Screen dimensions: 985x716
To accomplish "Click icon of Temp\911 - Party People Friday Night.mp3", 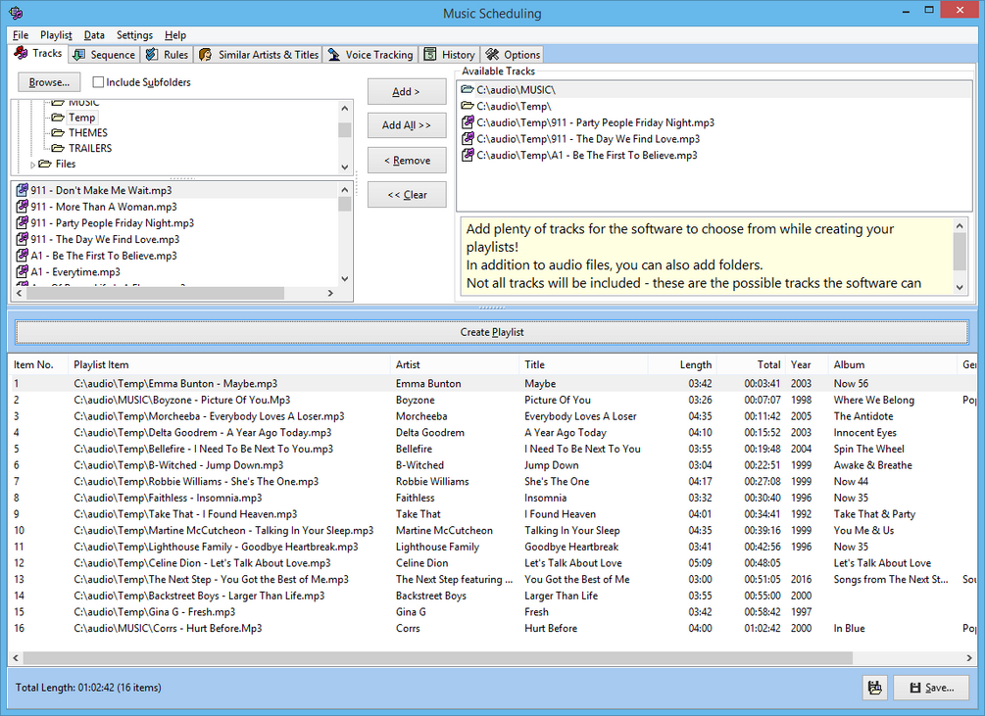I will [x=468, y=122].
